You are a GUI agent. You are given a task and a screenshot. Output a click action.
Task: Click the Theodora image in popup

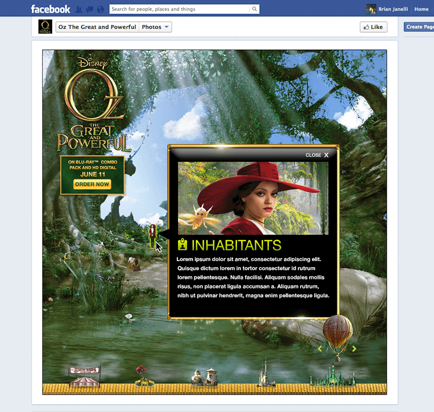tap(253, 198)
